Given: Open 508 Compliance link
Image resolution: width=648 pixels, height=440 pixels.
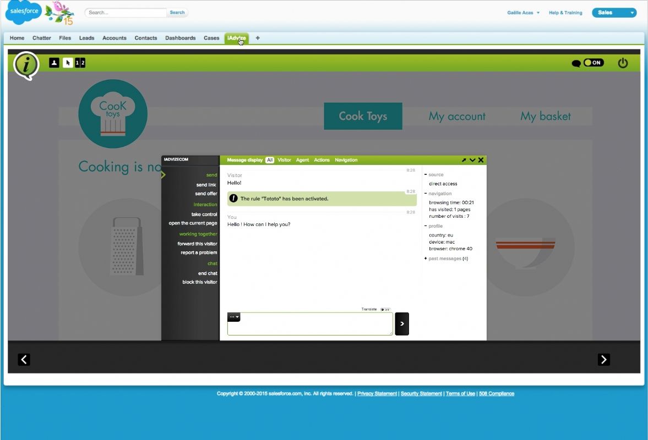Looking at the screenshot, I should click(x=497, y=394).
